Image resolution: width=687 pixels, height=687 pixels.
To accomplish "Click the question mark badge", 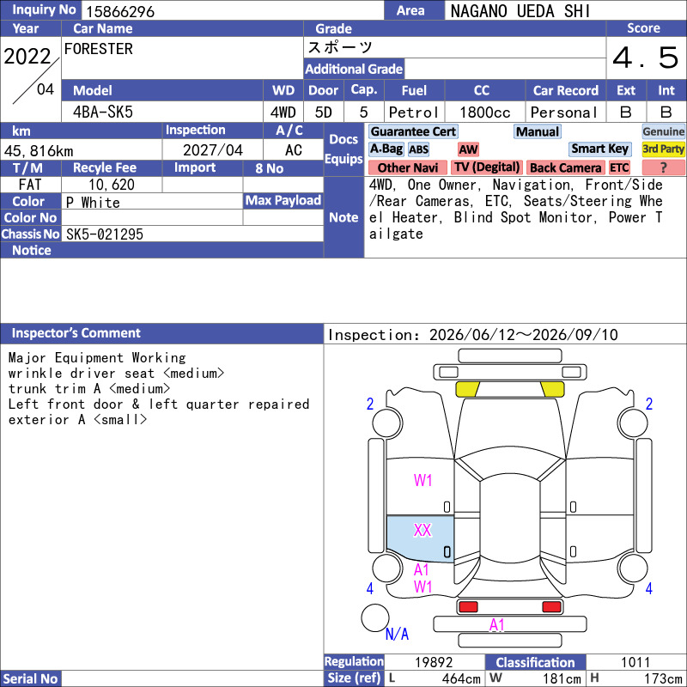I will 663,167.
